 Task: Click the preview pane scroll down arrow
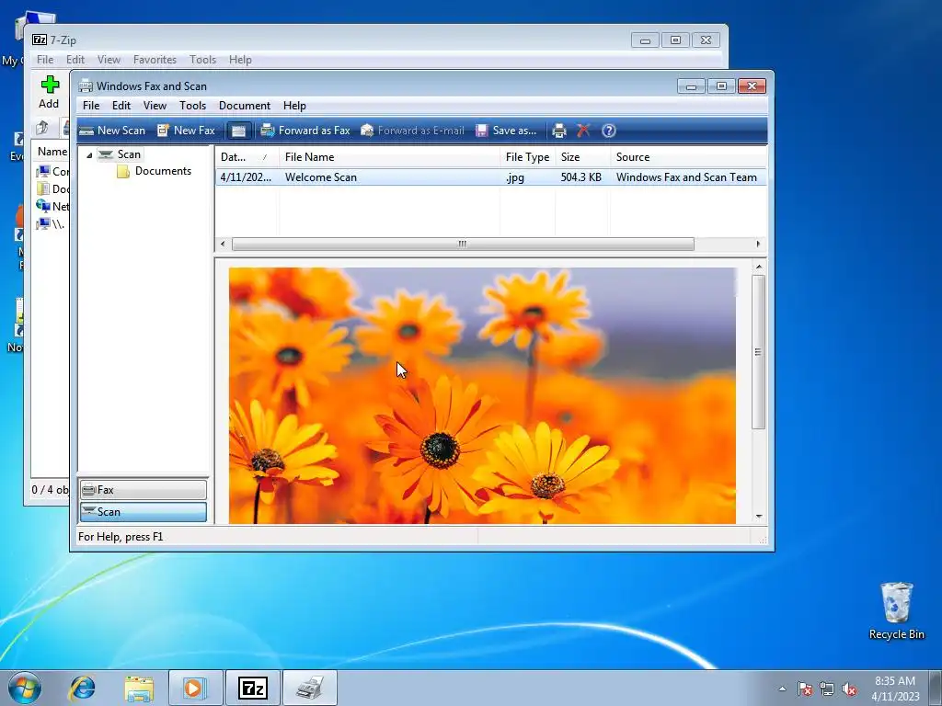tap(759, 517)
